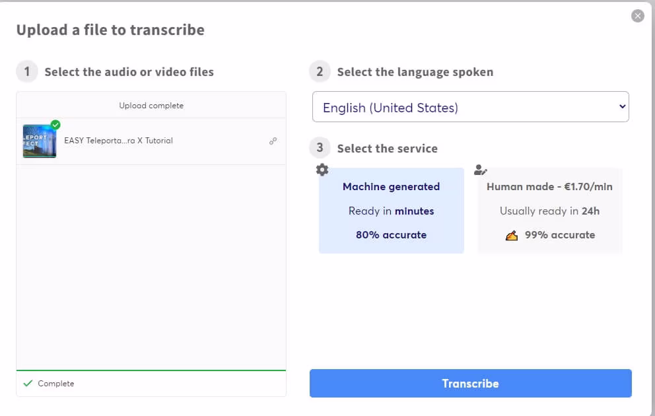This screenshot has height=416, width=655.
Task: Open the English (United States) language dropdown
Action: 462,107
